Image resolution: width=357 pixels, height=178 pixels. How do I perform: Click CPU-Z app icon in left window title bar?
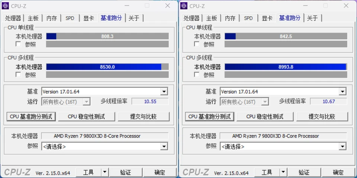click(x=6, y=6)
